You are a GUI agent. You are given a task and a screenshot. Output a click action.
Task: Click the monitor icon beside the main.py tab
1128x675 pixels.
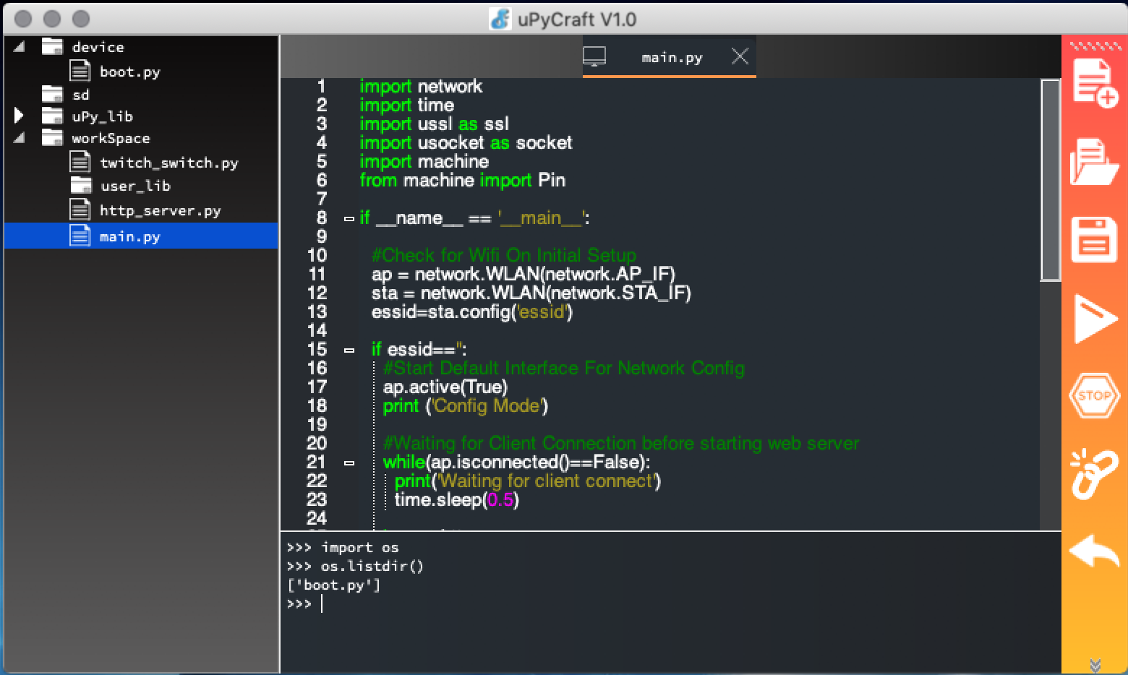594,56
